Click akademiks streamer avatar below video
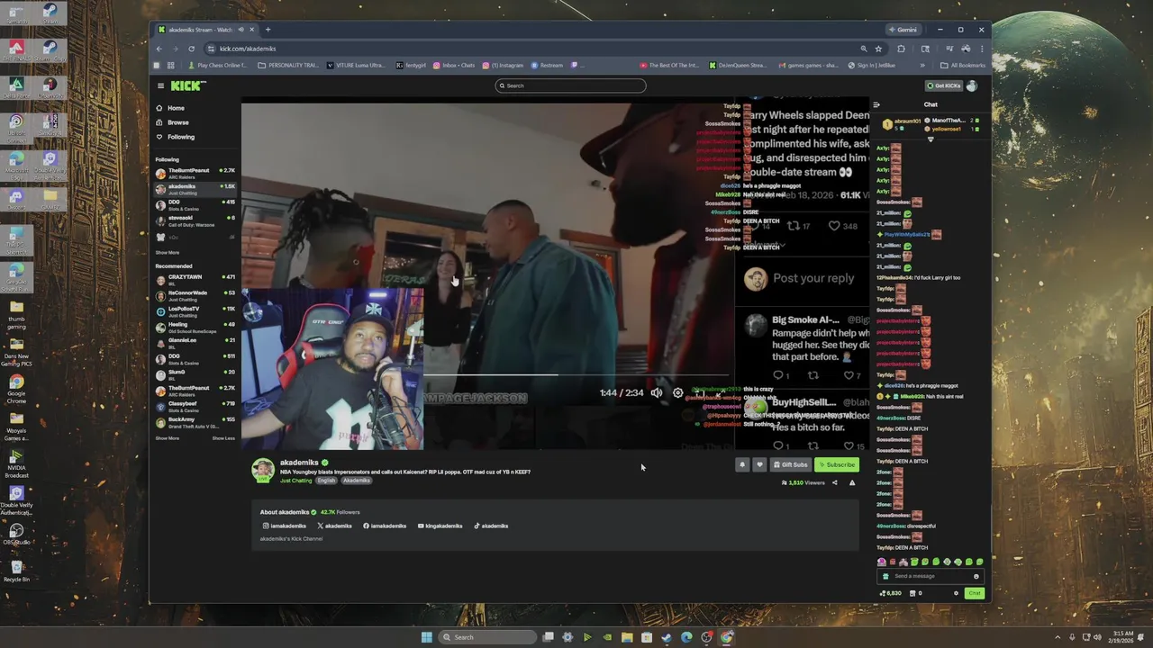 point(263,471)
